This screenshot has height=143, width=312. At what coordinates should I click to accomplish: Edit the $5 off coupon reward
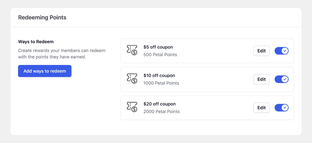tap(261, 51)
